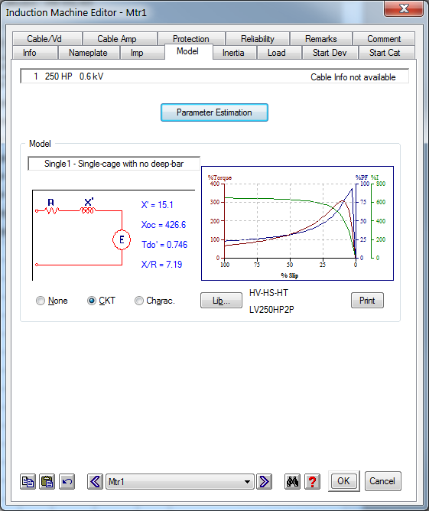Open the Remarks tab
Image resolution: width=429 pixels, height=511 pixels.
tap(321, 39)
